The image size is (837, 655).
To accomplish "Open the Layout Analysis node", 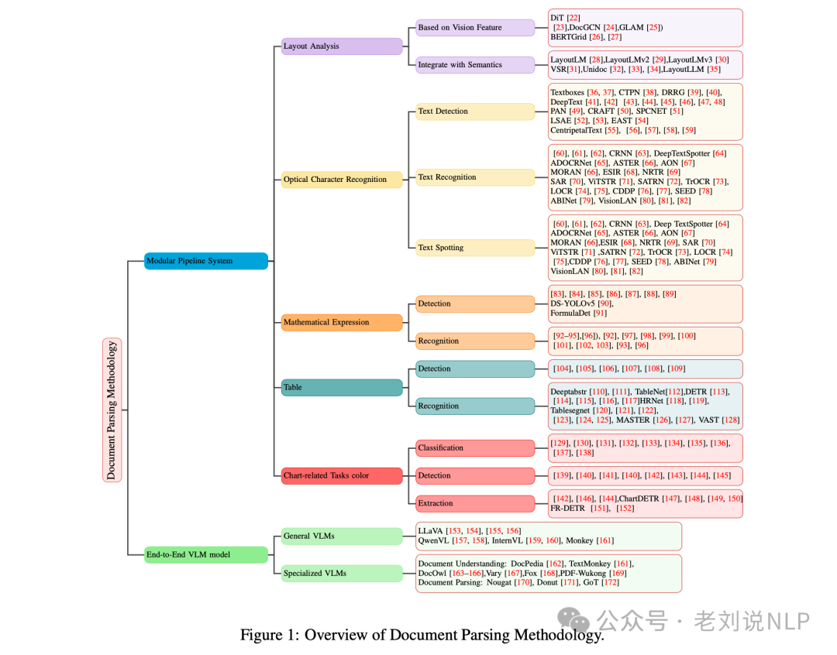I will [341, 46].
